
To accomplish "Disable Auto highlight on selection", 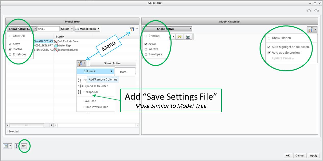I will tap(269, 47).
